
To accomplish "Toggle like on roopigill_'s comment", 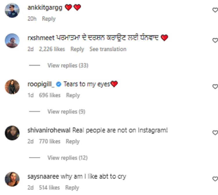I will 215,86.
